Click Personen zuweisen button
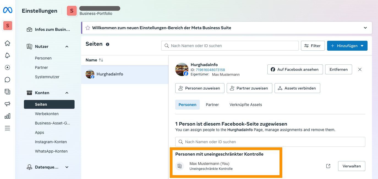This screenshot has height=179, width=378. click(200, 88)
